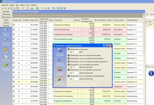Click the Статус оплаты column header
154x105 pixels.
coord(120,20)
